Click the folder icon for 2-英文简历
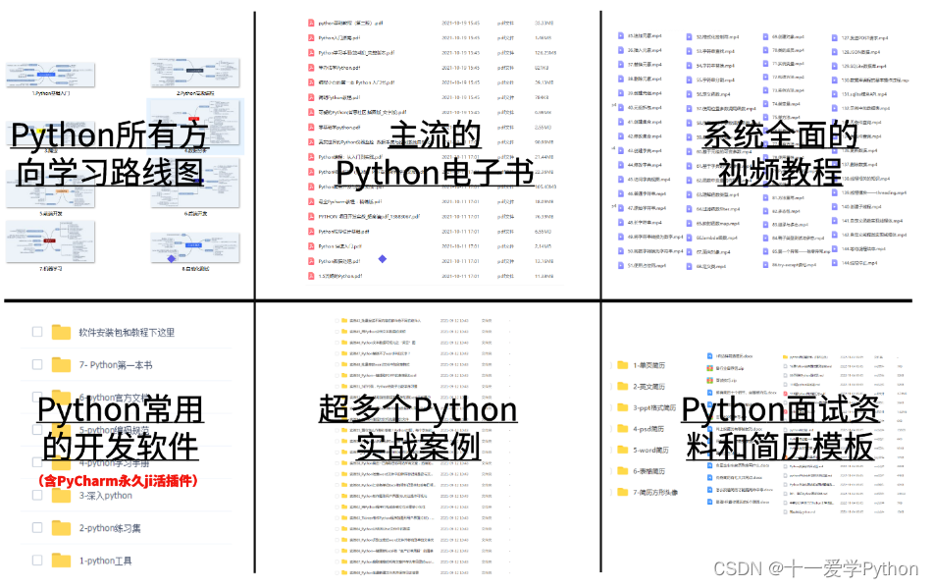This screenshot has height=588, width=933. 621,386
